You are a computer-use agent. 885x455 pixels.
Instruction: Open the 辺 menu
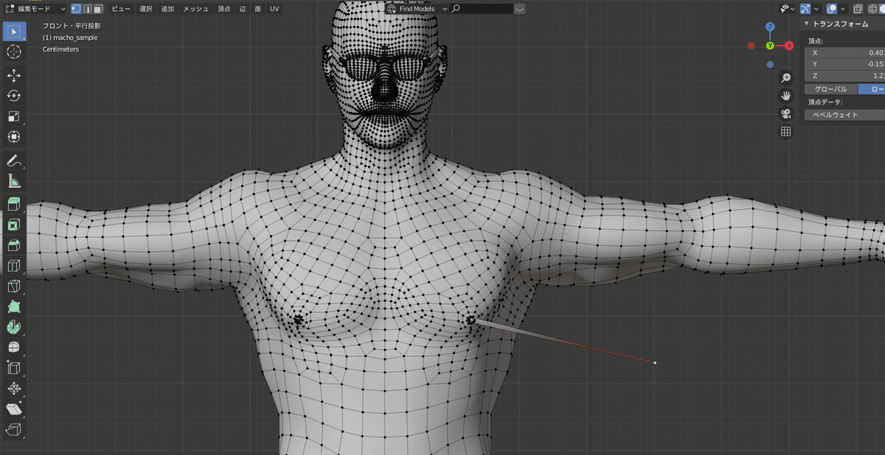pos(242,9)
